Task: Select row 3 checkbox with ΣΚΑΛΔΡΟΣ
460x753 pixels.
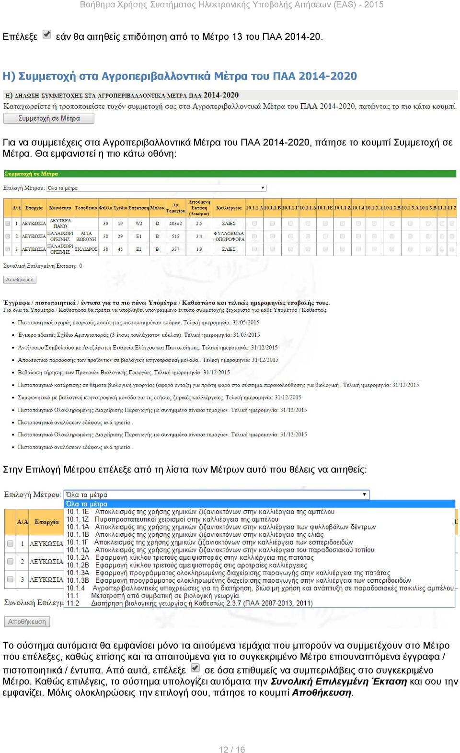Action: pos(8,249)
